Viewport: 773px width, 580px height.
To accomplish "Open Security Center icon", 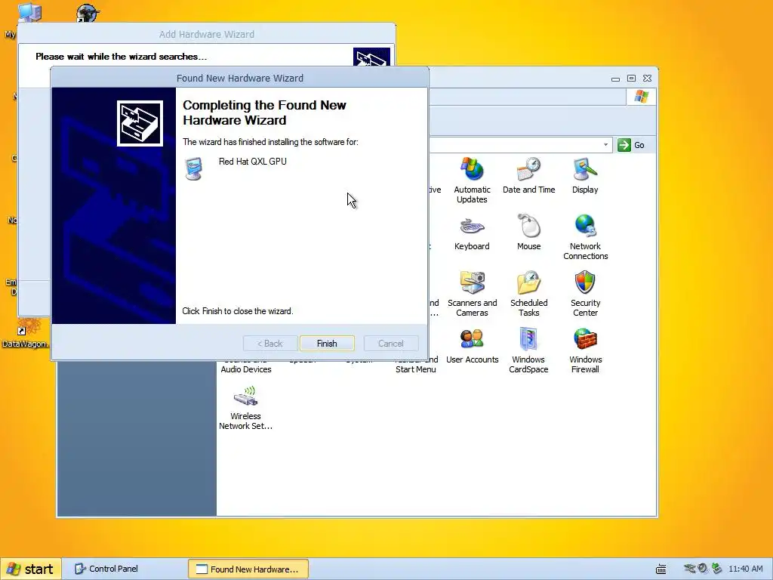I will 585,294.
